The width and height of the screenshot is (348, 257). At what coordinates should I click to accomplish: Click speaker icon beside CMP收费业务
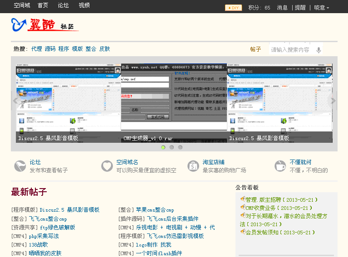pyautogui.click(x=243, y=207)
